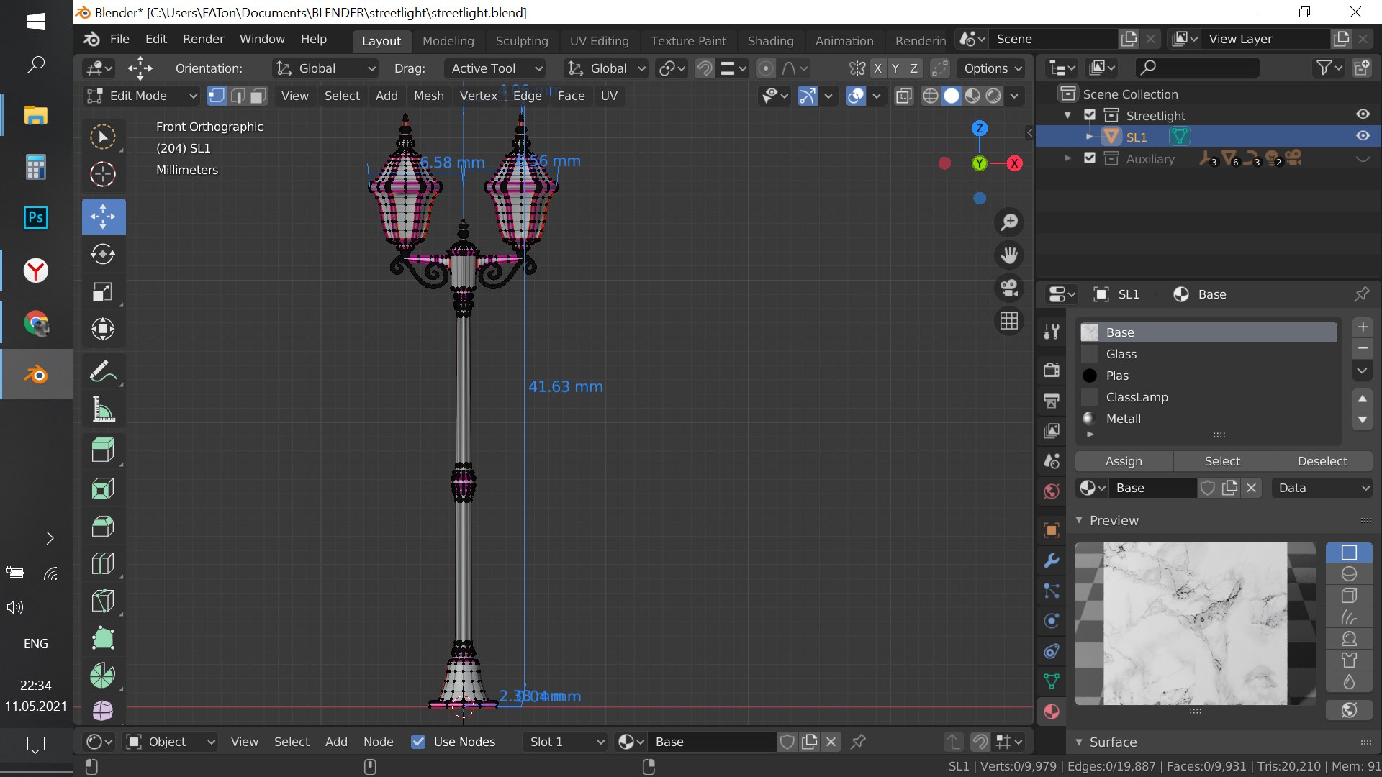Open the Render menu

203,39
